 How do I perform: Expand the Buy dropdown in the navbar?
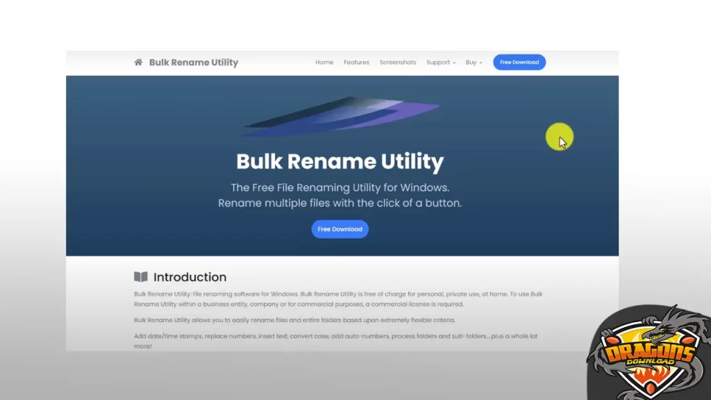click(472, 62)
